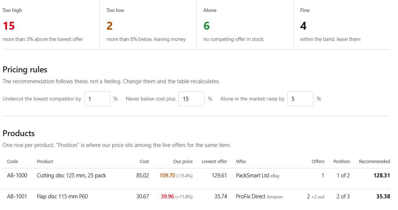398x210 pixels.
Task: Click recommended price 35.38
Action: coord(383,196)
